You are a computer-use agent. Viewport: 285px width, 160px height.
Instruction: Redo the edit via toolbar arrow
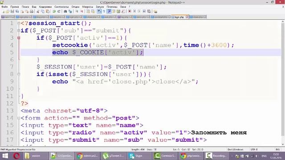[x=59, y=12]
